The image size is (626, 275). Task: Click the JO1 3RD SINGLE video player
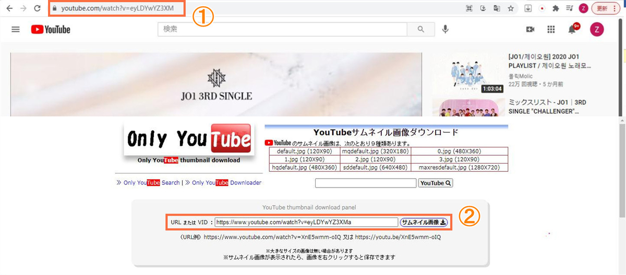click(x=215, y=84)
